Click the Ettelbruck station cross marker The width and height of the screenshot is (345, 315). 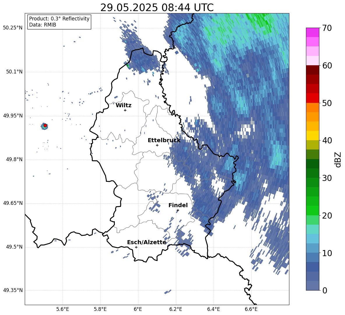coord(157,145)
